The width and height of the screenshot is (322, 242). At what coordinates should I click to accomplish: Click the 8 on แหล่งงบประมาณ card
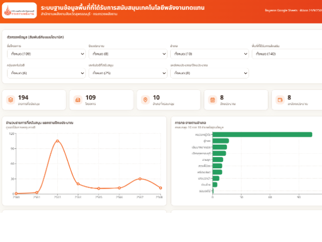[289, 97]
